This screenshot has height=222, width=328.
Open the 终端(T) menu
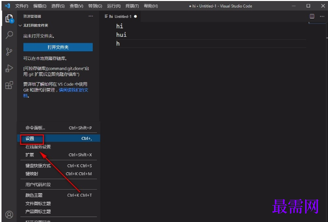coord(132,6)
